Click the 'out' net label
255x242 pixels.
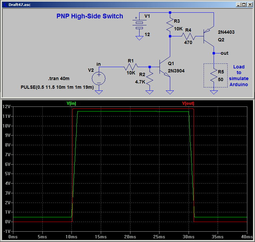(225, 53)
